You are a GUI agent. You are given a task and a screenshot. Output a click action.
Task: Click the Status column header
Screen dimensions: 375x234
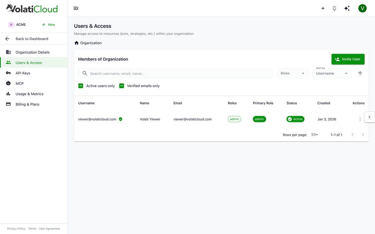[292, 103]
